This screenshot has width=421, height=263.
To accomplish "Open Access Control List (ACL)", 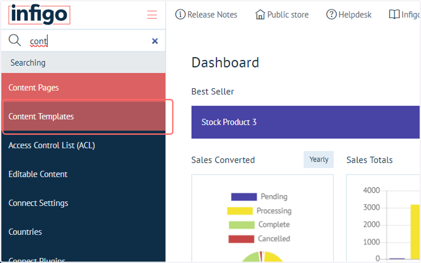I will point(83,145).
